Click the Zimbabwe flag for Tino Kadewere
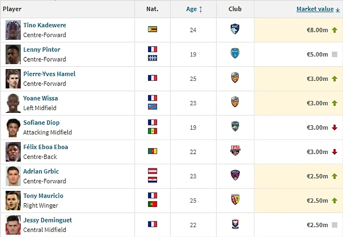The width and height of the screenshot is (343, 237). (152, 29)
